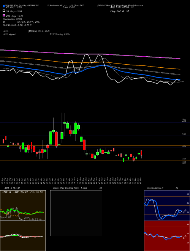Click the 'Intra Day Trading Price & MR' title
This screenshot has height=251, width=190.
tap(70, 188)
